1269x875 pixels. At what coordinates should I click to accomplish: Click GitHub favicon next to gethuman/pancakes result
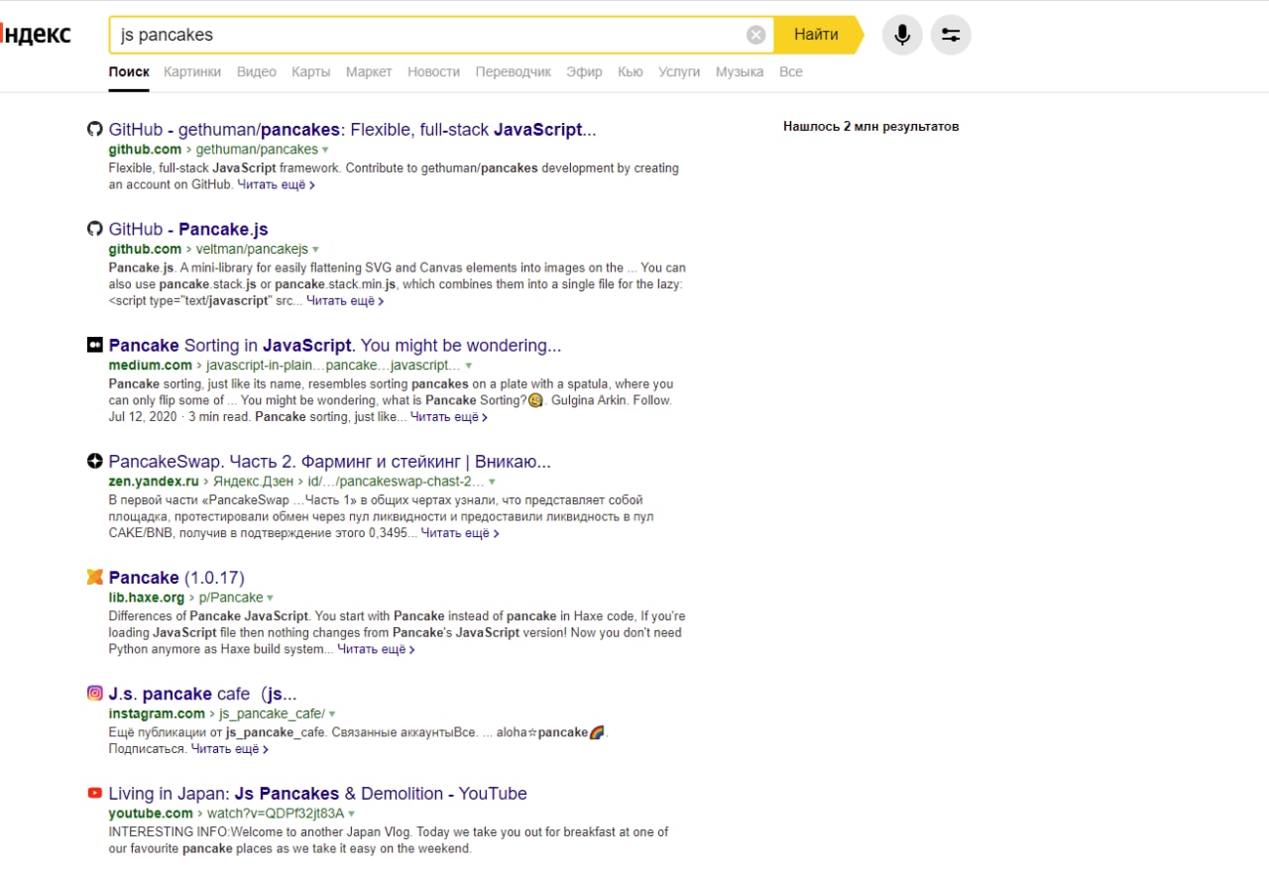coord(95,130)
